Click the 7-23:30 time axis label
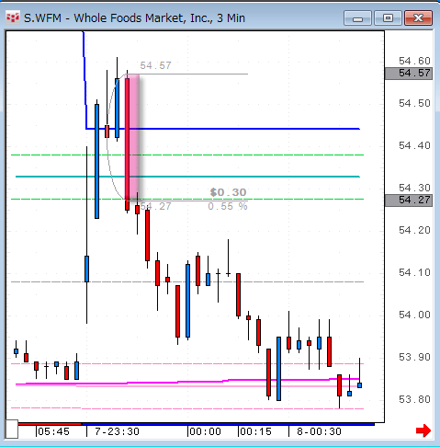Viewport: 440px width, 447px height. [x=117, y=432]
